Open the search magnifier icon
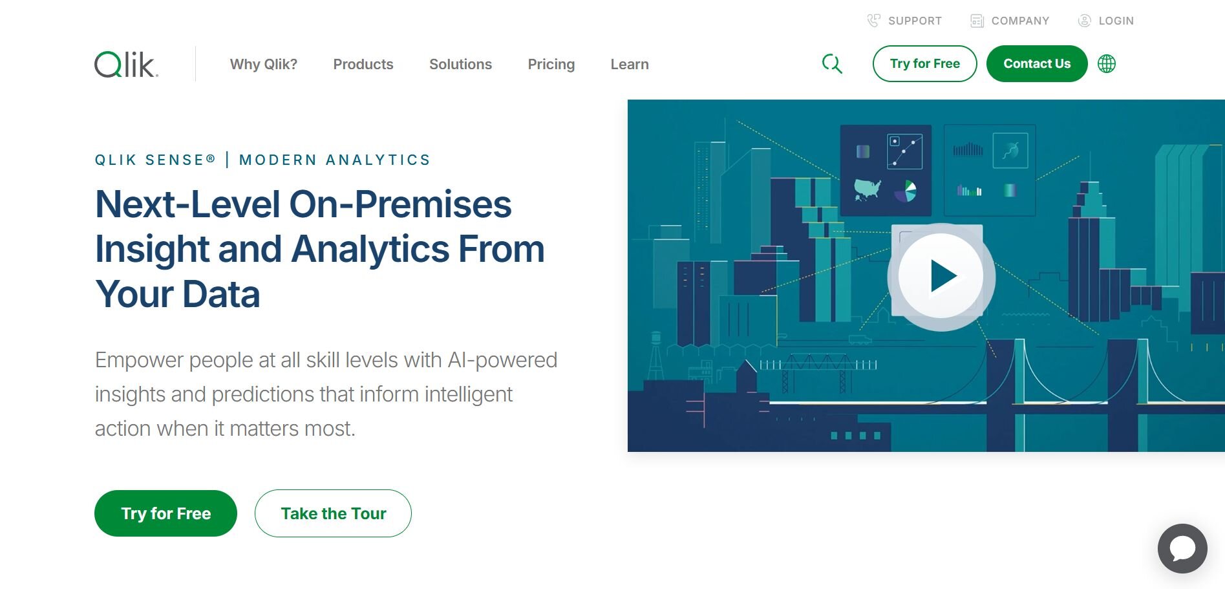This screenshot has height=589, width=1225. (832, 64)
